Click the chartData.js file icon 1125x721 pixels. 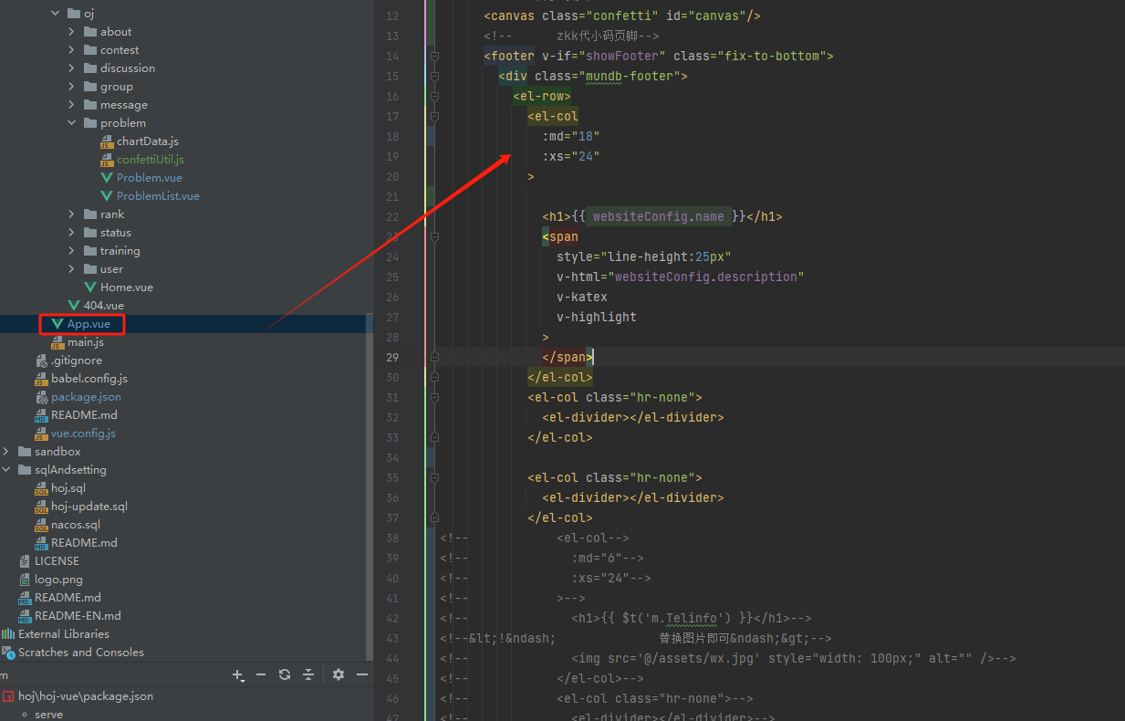coord(107,141)
